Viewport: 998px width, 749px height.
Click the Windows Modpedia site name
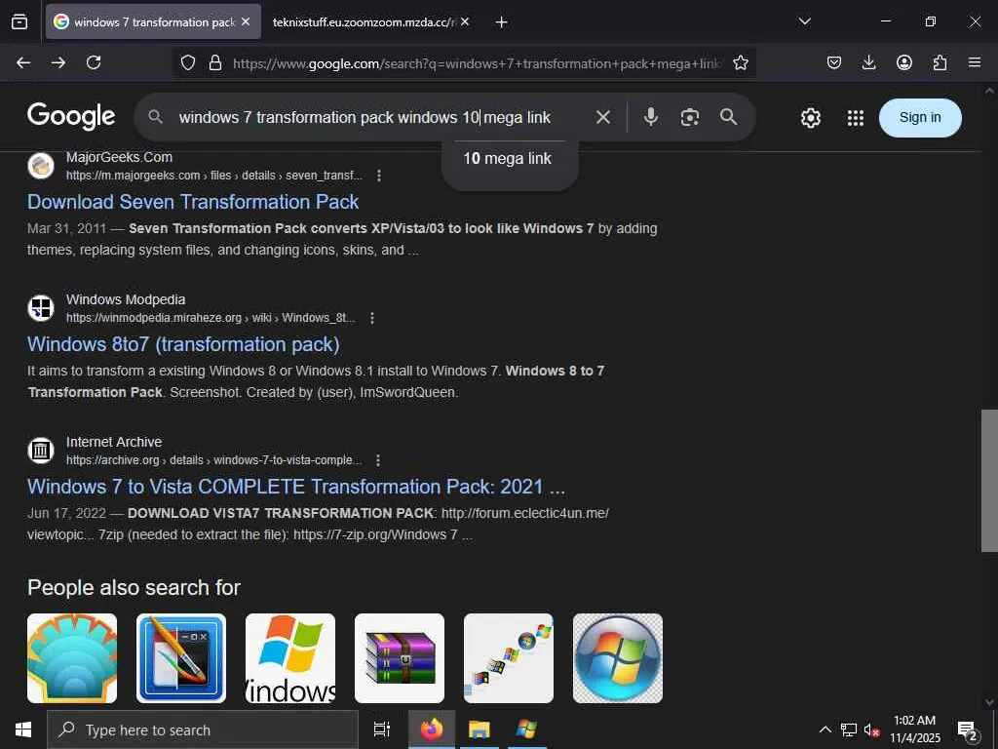(126, 299)
